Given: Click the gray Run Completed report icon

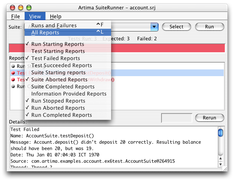Looking at the screenshot, I should point(13,86).
